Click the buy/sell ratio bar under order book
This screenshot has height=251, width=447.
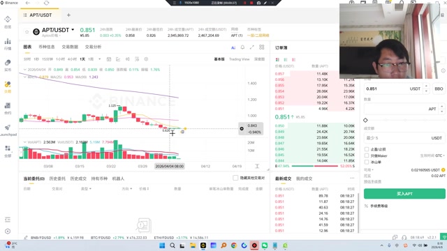tap(315, 166)
